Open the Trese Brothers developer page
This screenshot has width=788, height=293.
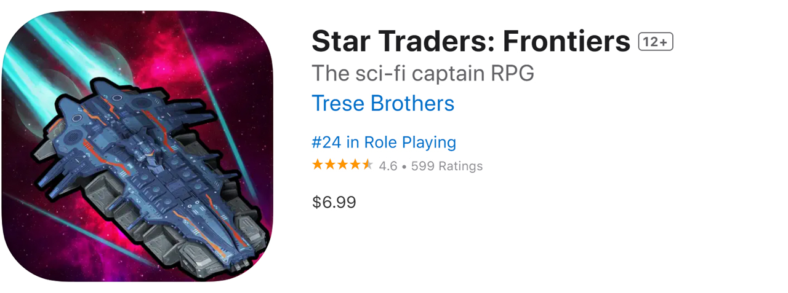tap(383, 103)
